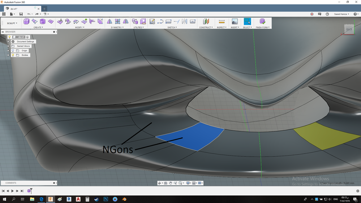The width and height of the screenshot is (361, 203).
Task: Open the UTILITIES menu
Action: pos(139,27)
